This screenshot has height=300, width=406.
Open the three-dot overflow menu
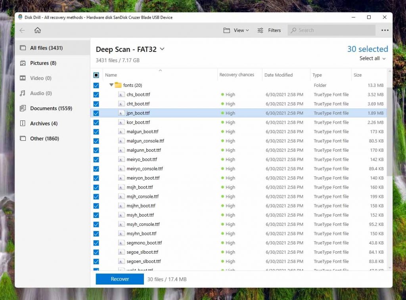384,30
